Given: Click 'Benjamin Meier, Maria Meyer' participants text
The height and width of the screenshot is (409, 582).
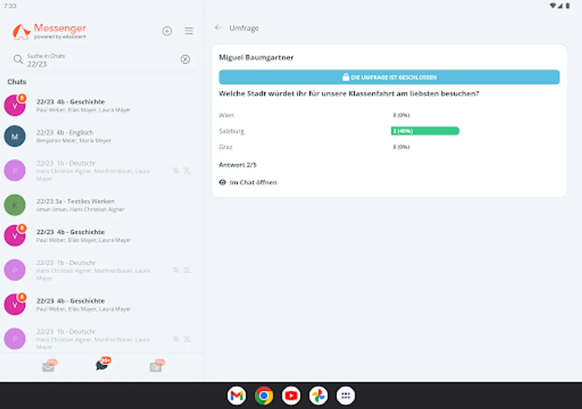Looking at the screenshot, I should [x=74, y=141].
